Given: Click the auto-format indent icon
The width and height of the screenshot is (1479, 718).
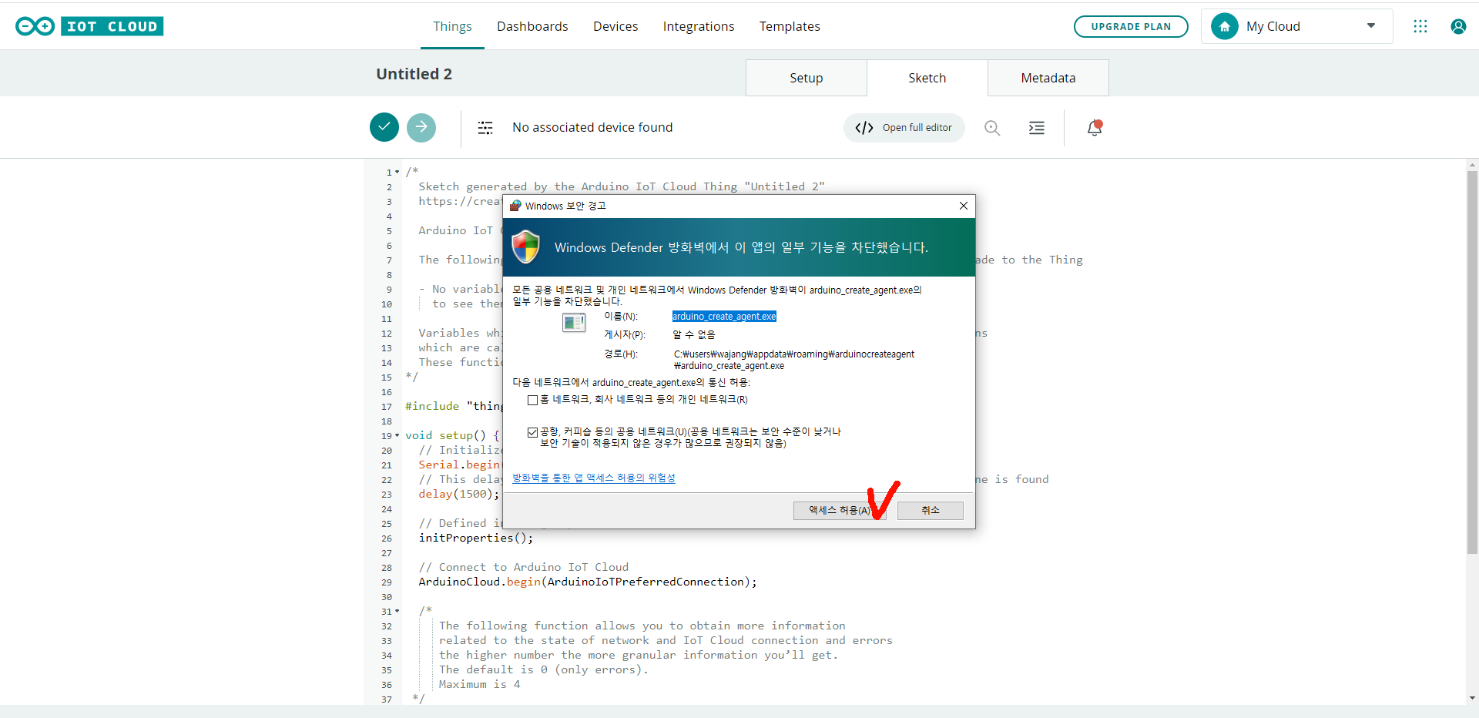Looking at the screenshot, I should [1037, 128].
